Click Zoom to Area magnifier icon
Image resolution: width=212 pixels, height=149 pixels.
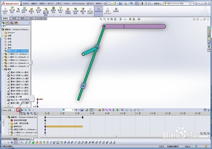[104, 19]
